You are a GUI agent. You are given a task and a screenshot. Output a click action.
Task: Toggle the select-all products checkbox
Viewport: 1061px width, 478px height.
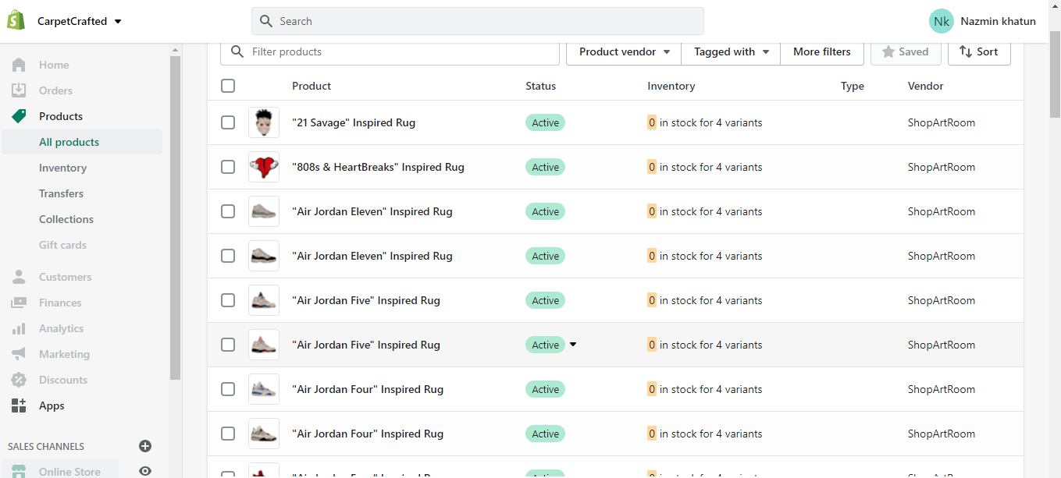point(228,86)
